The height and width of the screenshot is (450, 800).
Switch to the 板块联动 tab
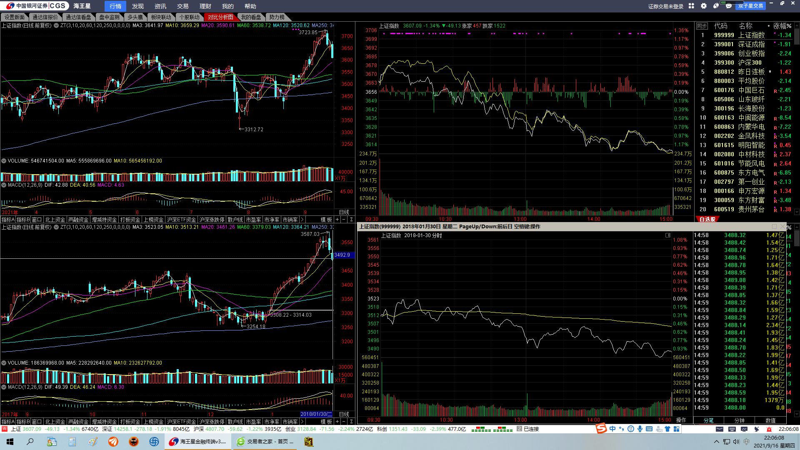tap(161, 17)
